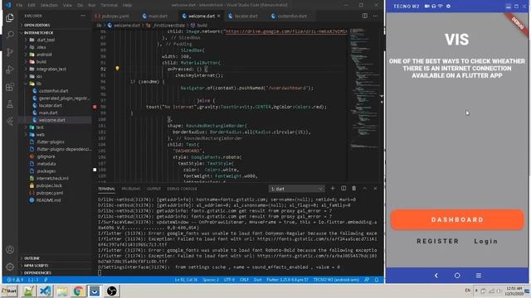Open the File menu
The width and height of the screenshot is (531, 298).
(x=19, y=5)
